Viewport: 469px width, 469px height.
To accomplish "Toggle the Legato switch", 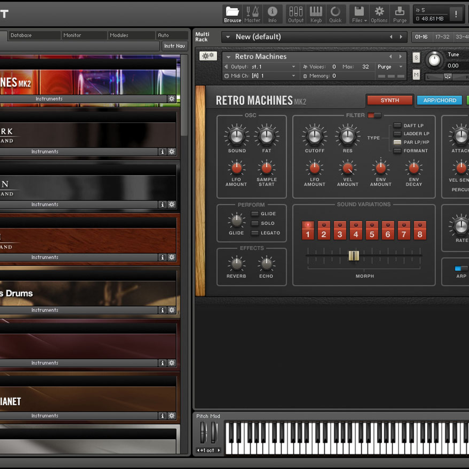I will [255, 233].
